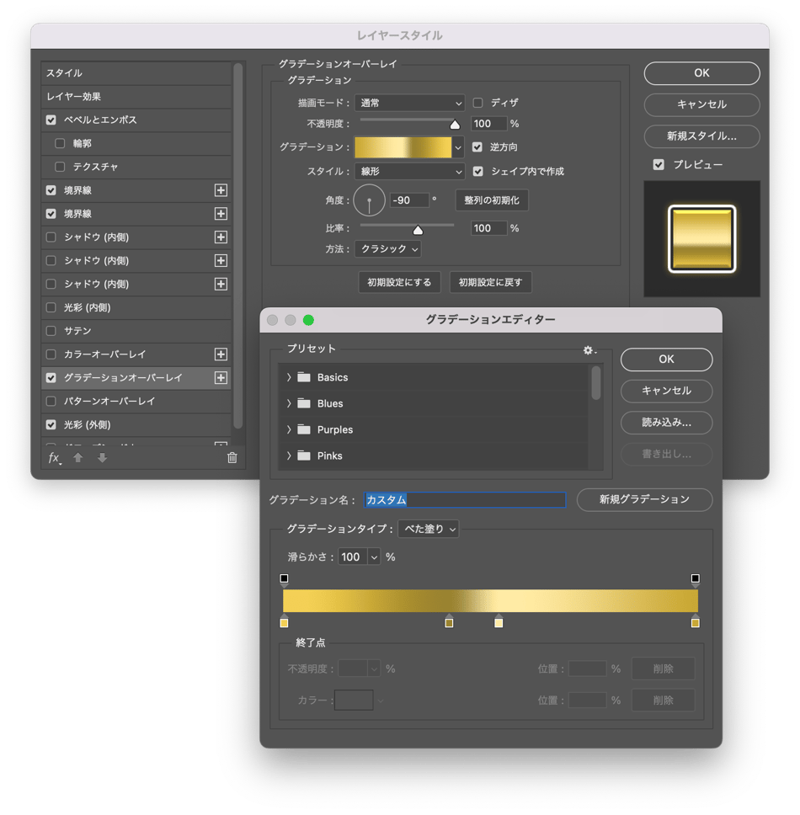The width and height of the screenshot is (800, 815).
Task: Open gradient preset picker arrow
Action: point(458,147)
